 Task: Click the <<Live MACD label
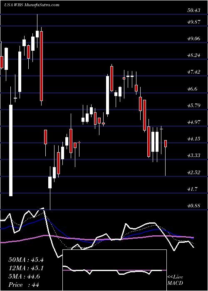(175, 280)
